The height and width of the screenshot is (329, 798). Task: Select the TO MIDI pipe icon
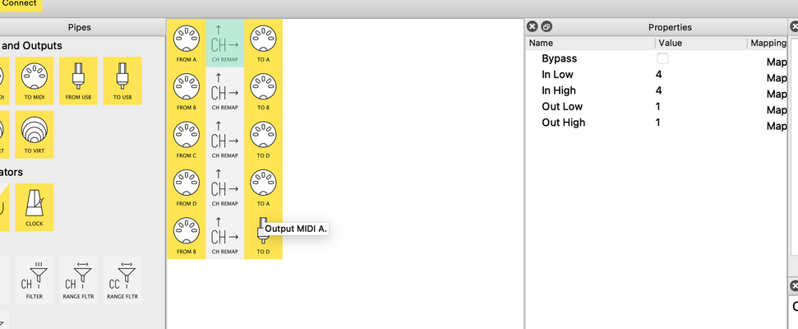click(34, 81)
